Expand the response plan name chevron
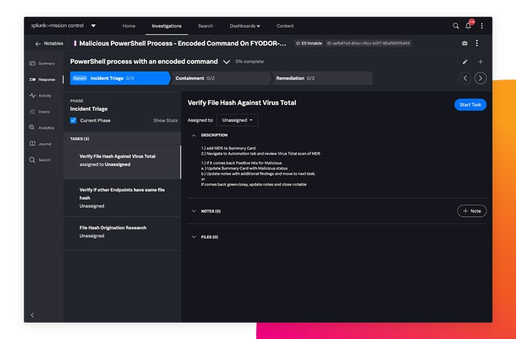 [x=226, y=62]
